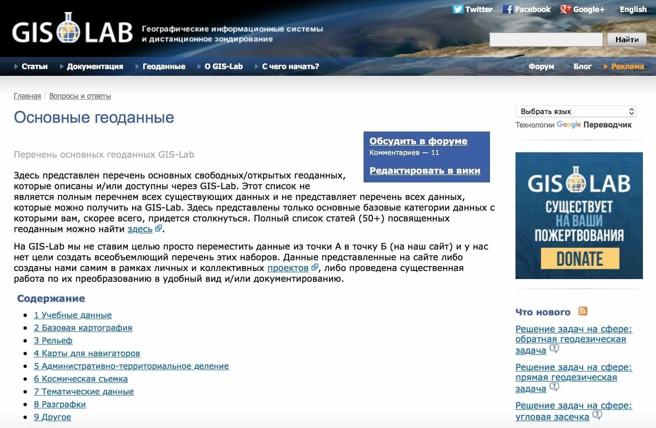Click "Редактировать в вики"
Screen dimensions: 656x428
(425, 171)
